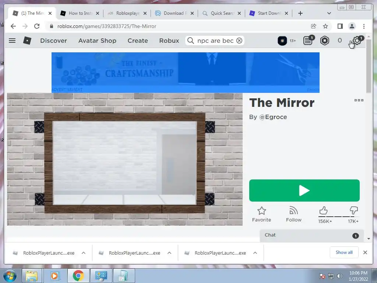Open the Roblox hamburger navigation menu
Screen dimensions: 377x283
[x=12, y=41]
